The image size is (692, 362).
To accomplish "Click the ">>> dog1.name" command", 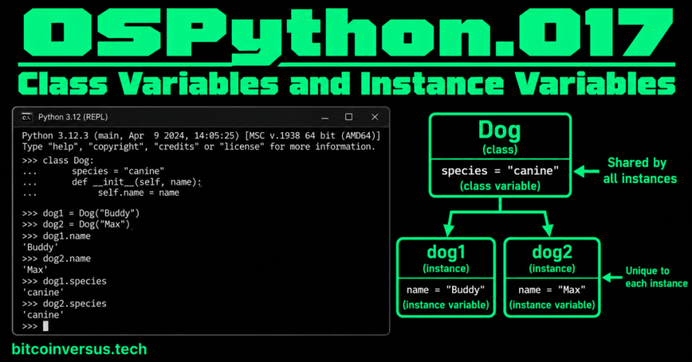I will [x=57, y=236].
